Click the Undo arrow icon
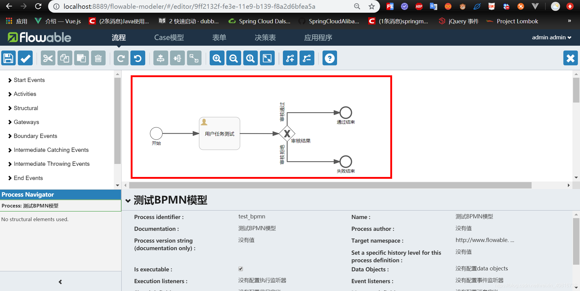Image resolution: width=580 pixels, height=291 pixels. pyautogui.click(x=138, y=58)
